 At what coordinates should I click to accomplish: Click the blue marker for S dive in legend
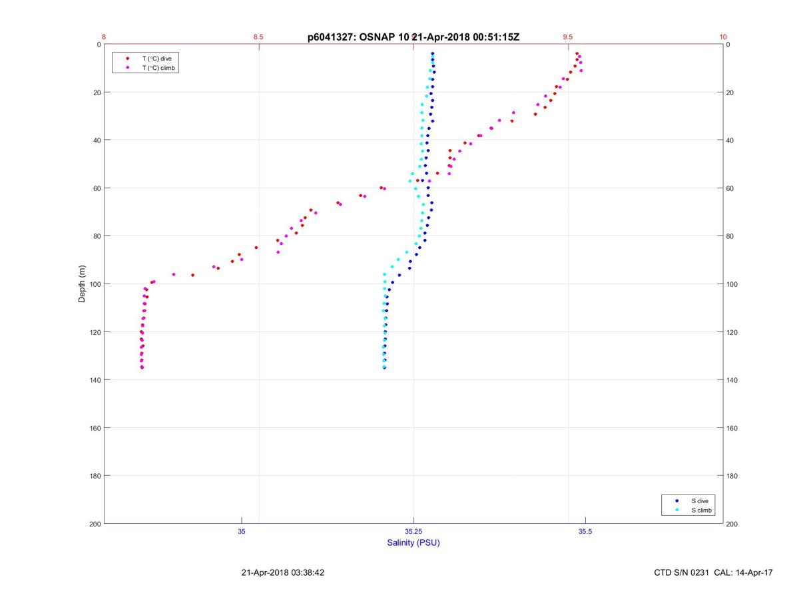coord(677,500)
